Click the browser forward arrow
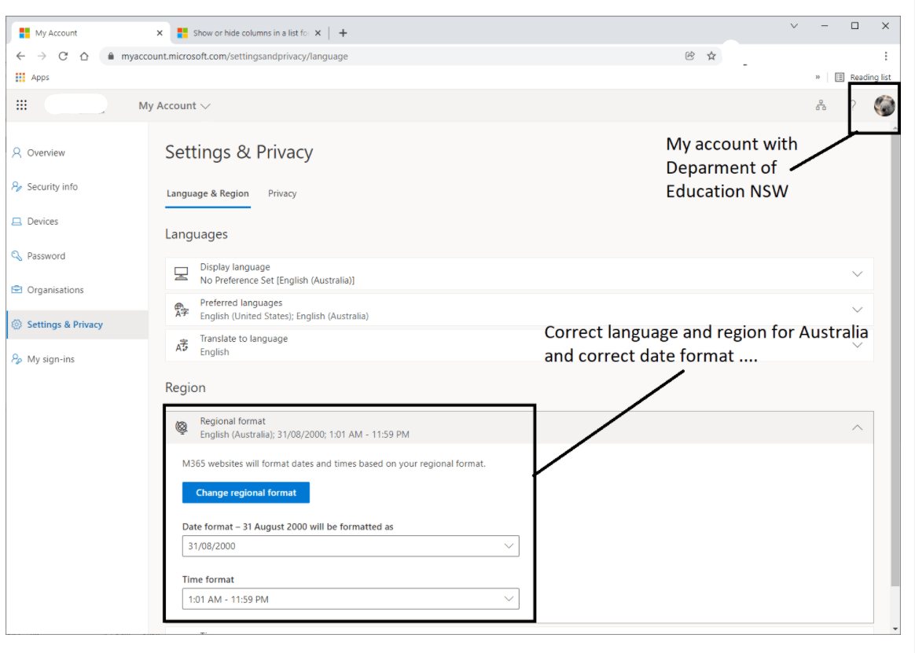The width and height of the screenshot is (915, 653). 42,56
